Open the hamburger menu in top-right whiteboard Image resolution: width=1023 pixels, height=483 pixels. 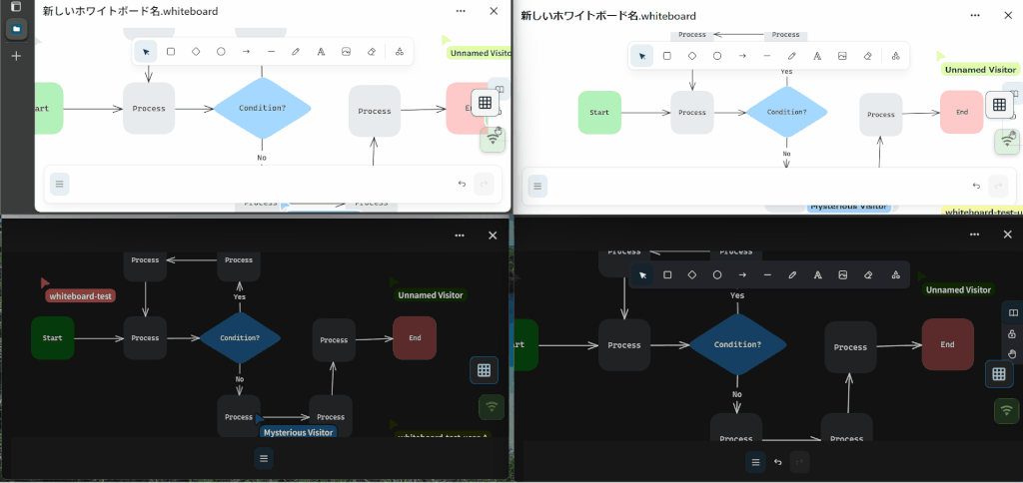(537, 186)
